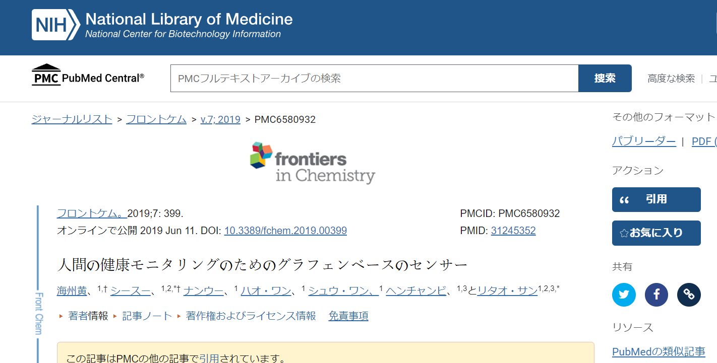Click the PMC full-text search field

point(374,79)
